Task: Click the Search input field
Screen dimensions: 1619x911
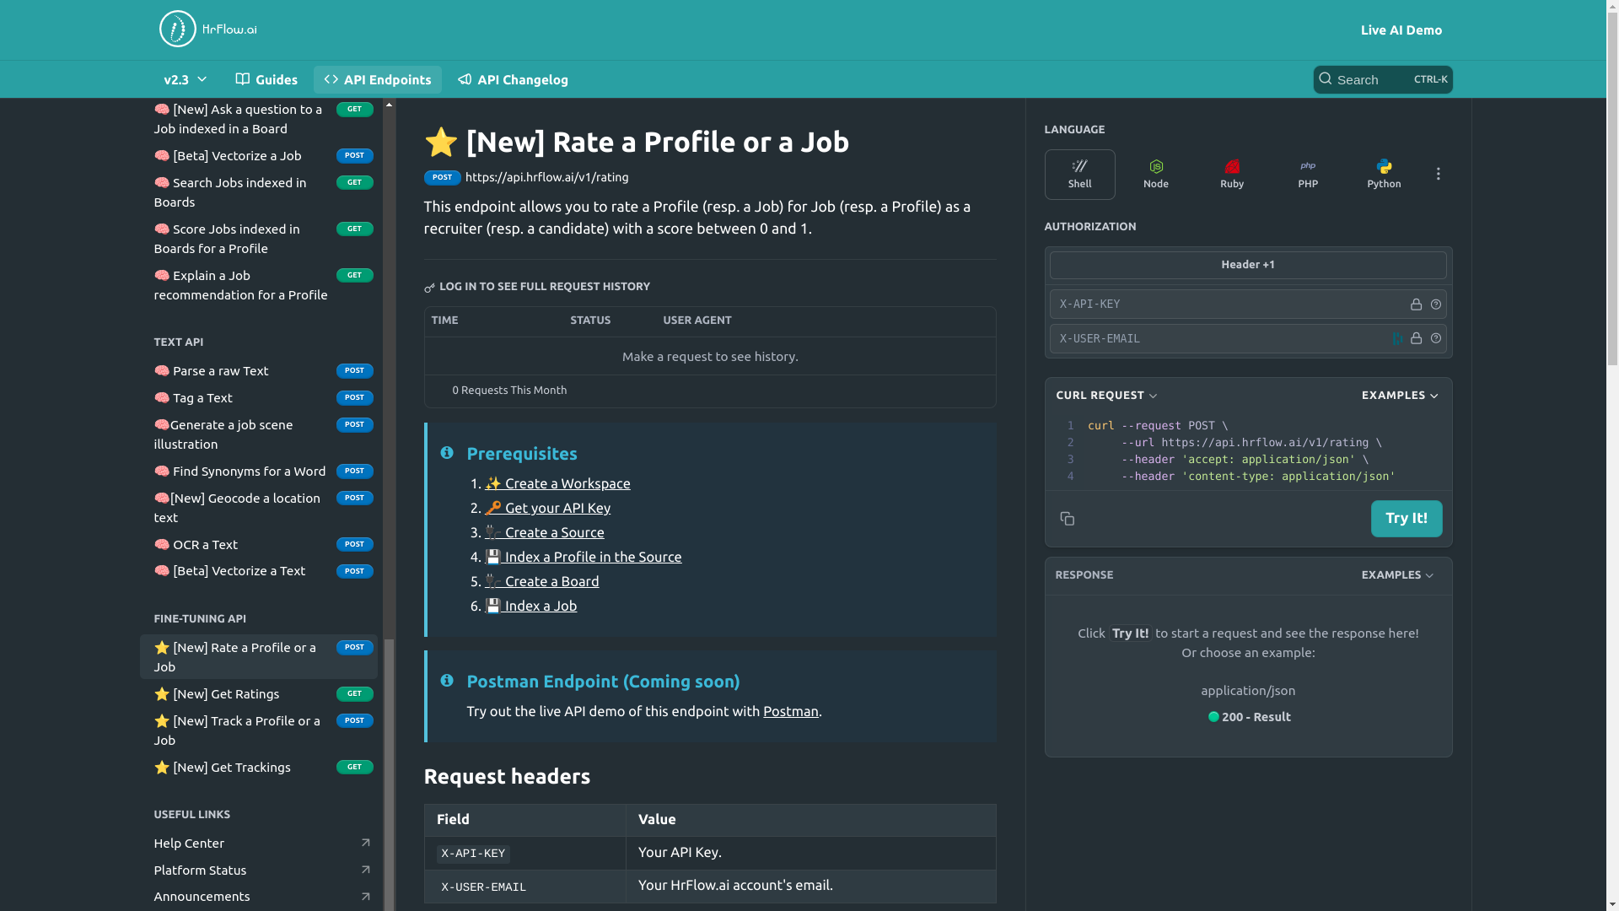Action: click(x=1381, y=79)
